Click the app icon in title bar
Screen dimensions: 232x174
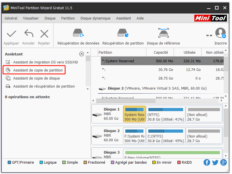coord(6,8)
